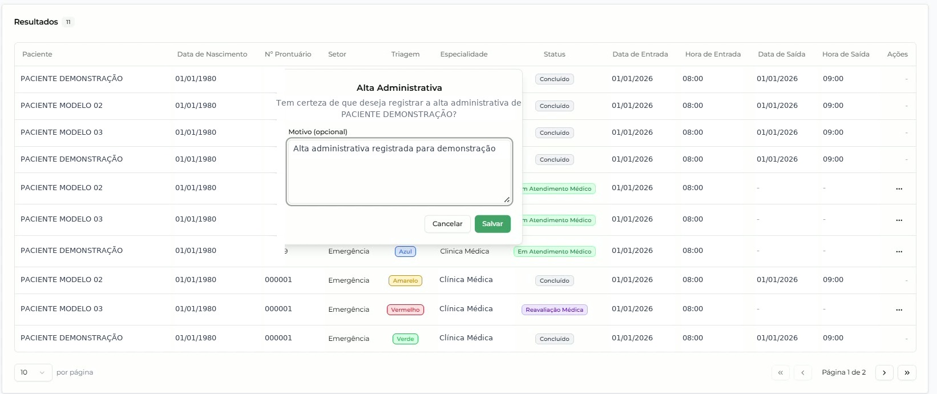Image resolution: width=937 pixels, height=394 pixels.
Task: Click the Verde triage badge
Action: [405, 339]
